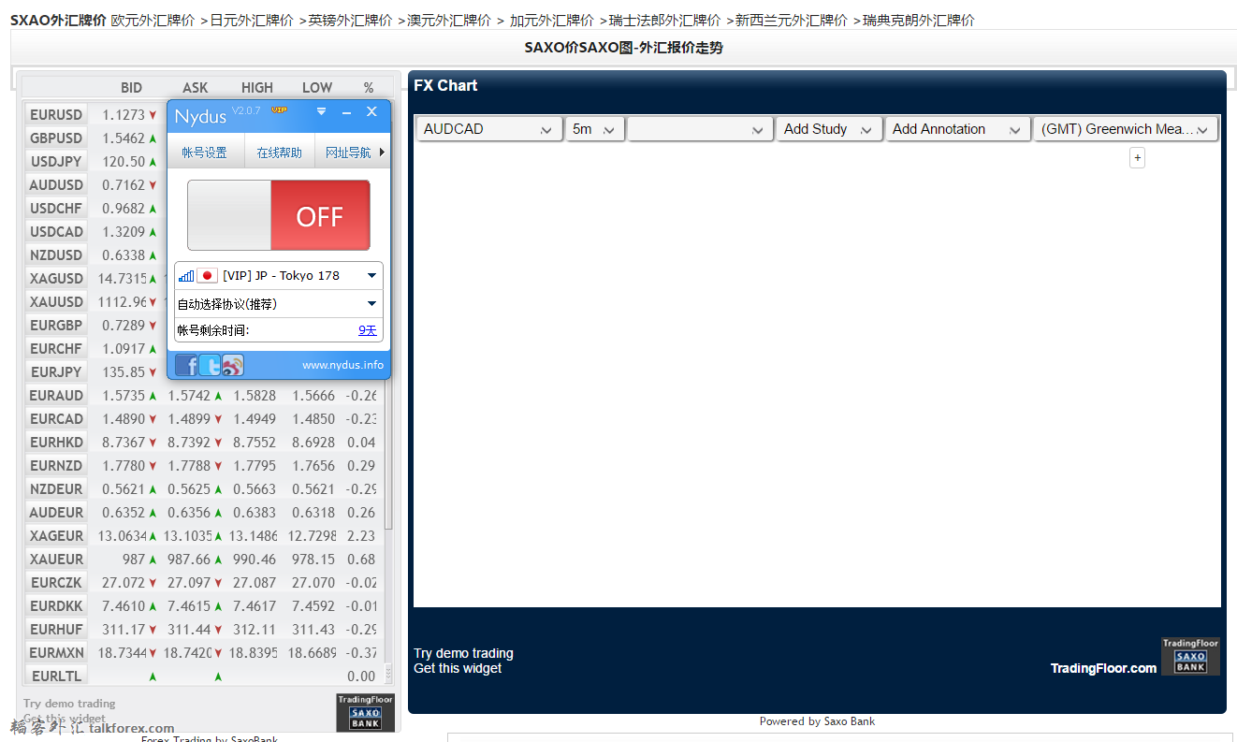Screen dimensions: 1237x742
Task: Select the XAUUSD symbol button
Action: tap(56, 301)
